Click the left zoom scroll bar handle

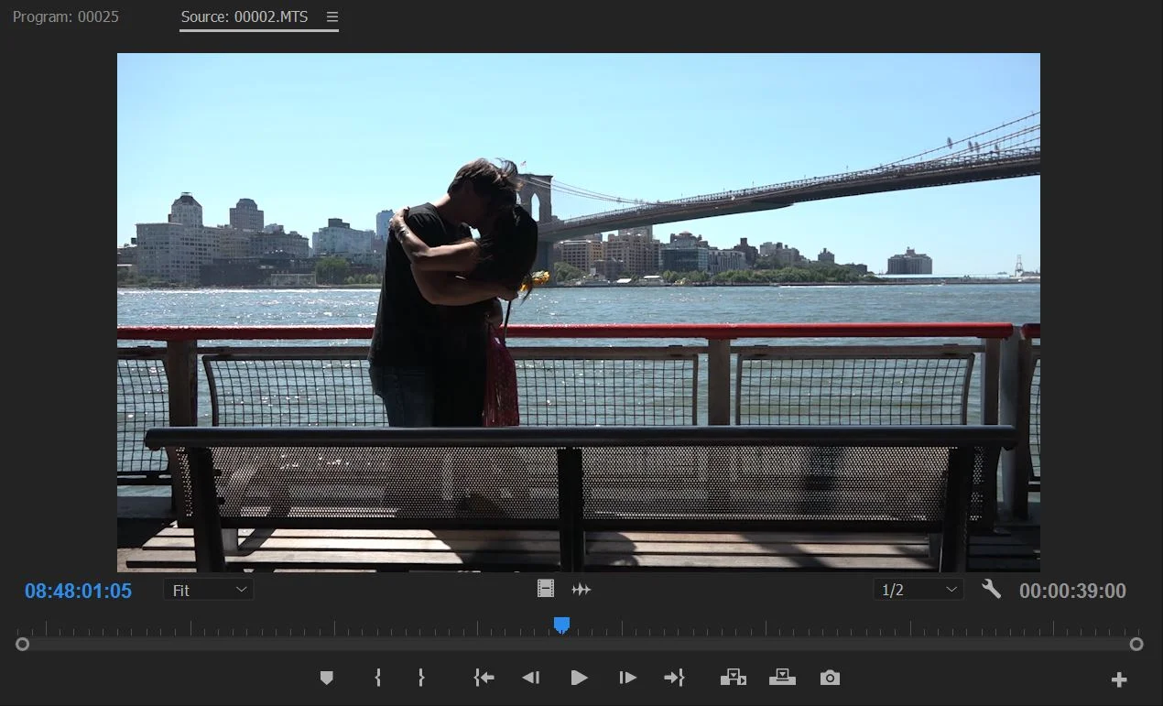(x=22, y=645)
